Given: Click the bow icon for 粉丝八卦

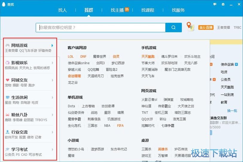Looking at the screenshot, I should [x=7, y=115].
